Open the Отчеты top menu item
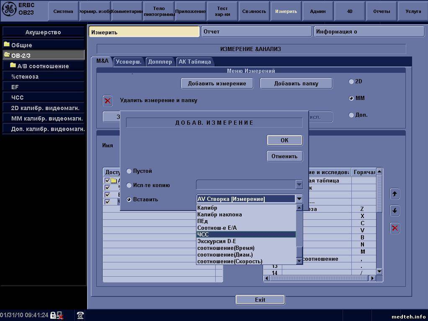This screenshot has width=428, height=321. click(381, 11)
